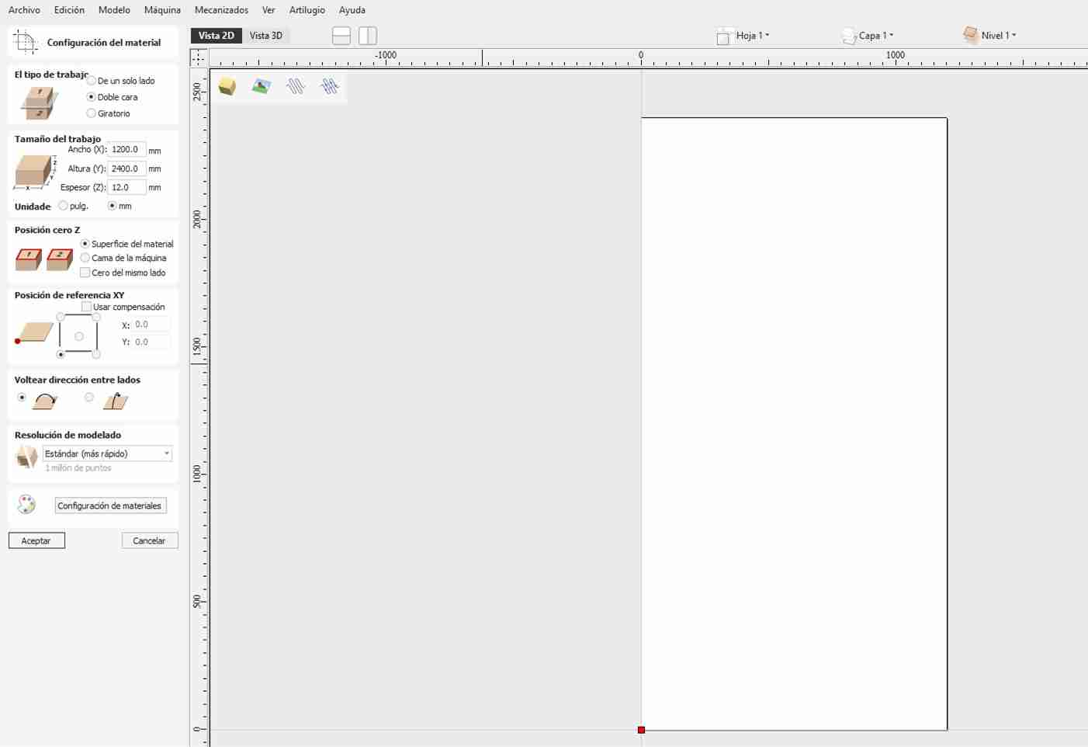Image resolution: width=1088 pixels, height=747 pixels.
Task: Click the ruler origin corner icon
Action: 199,57
